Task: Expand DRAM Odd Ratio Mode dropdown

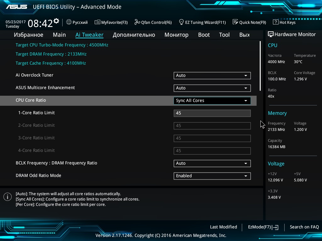Action: 212,176
